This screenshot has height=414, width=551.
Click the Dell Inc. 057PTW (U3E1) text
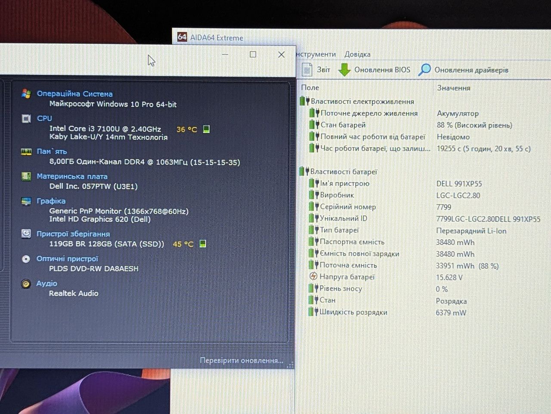[93, 186]
